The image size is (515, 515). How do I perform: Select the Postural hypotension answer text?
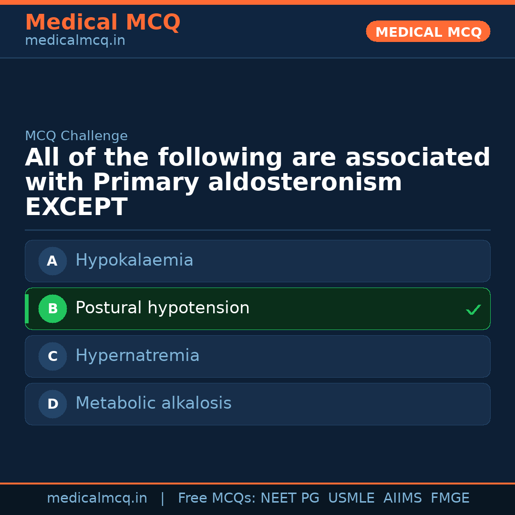[x=162, y=308]
